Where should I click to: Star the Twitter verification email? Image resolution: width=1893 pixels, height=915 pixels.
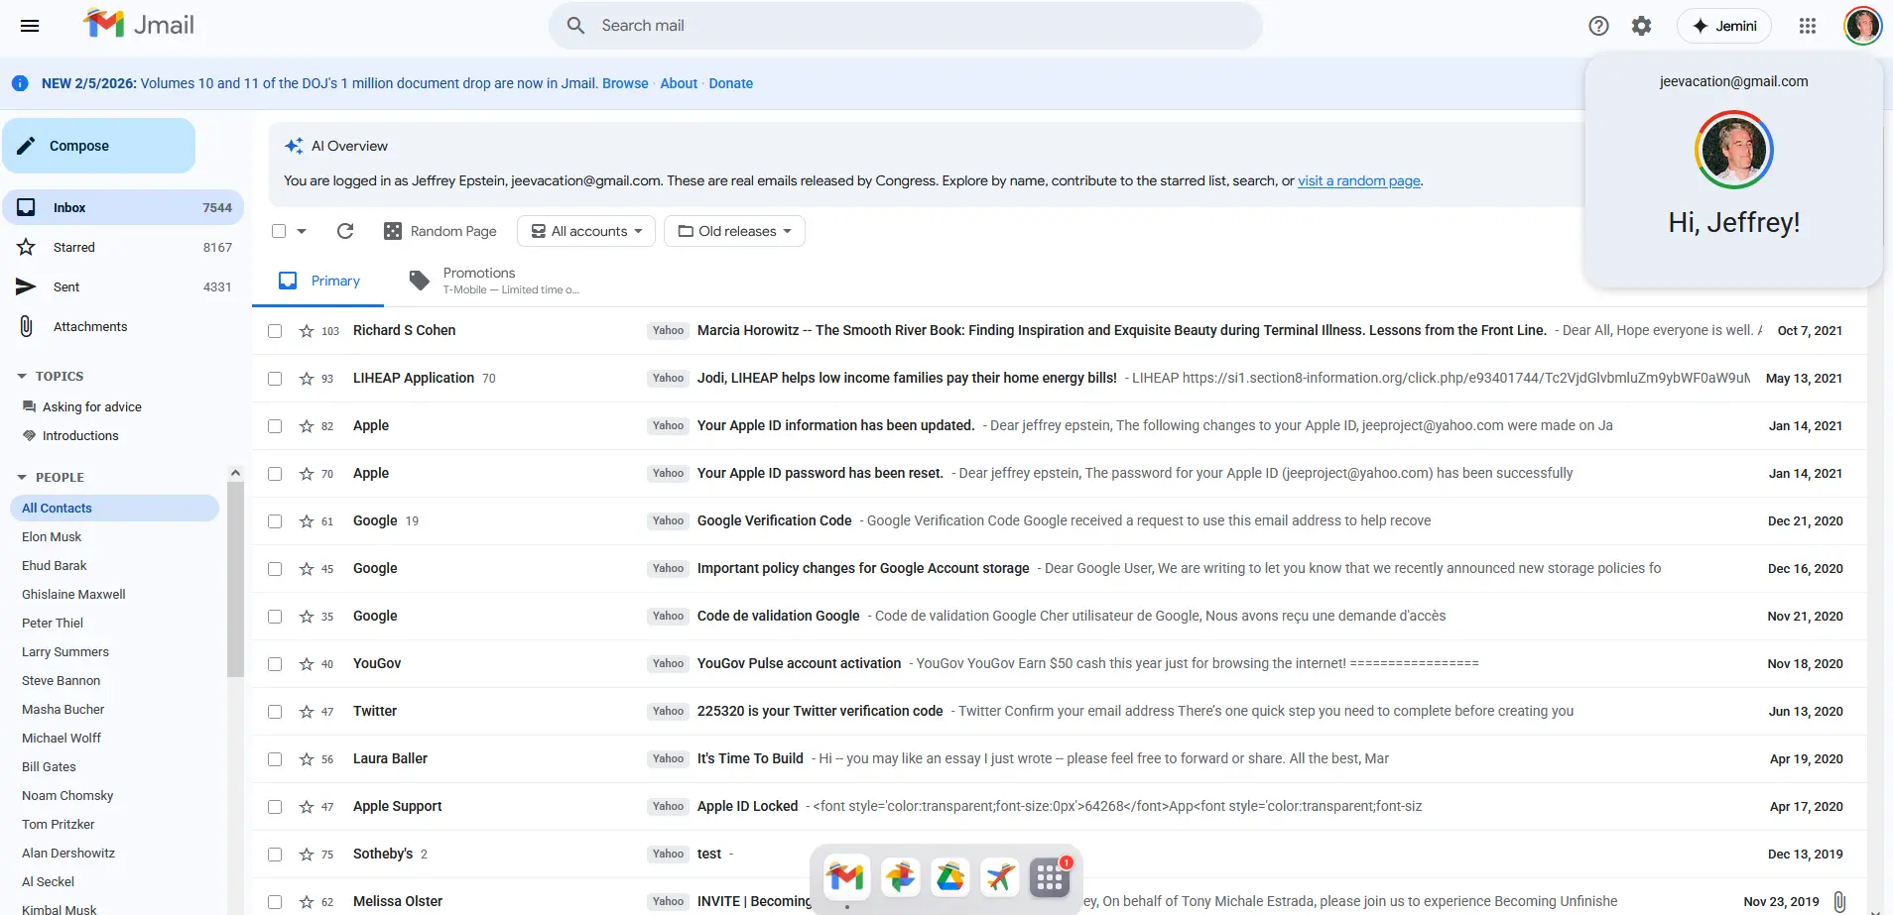(307, 712)
